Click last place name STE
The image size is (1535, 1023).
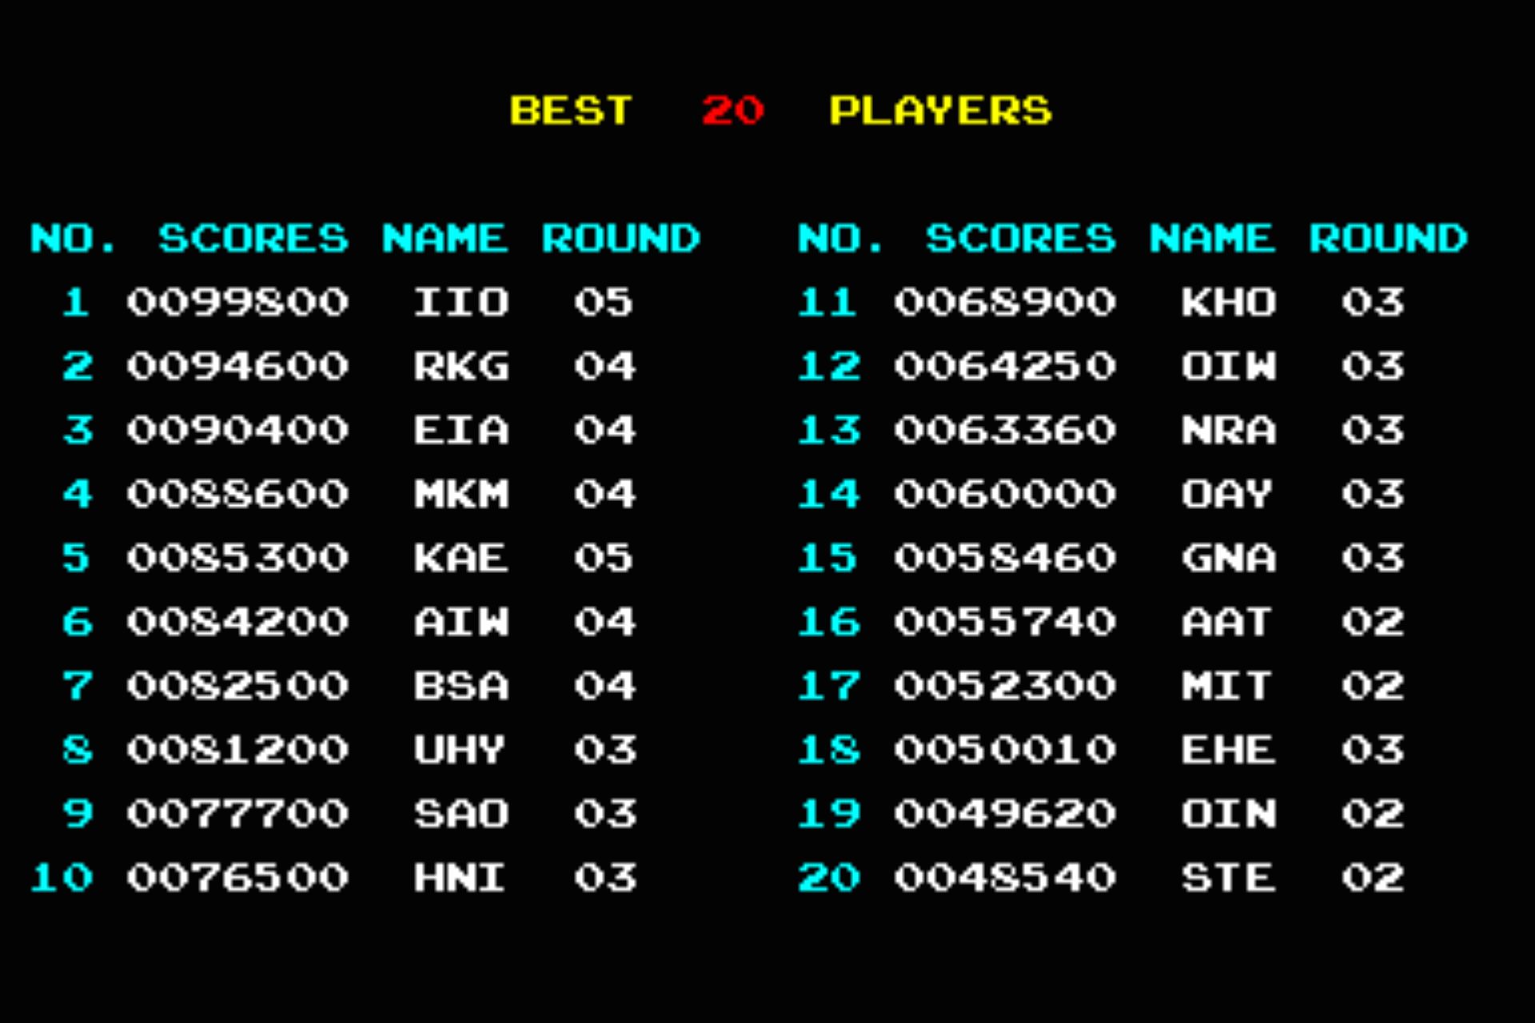(x=1228, y=878)
